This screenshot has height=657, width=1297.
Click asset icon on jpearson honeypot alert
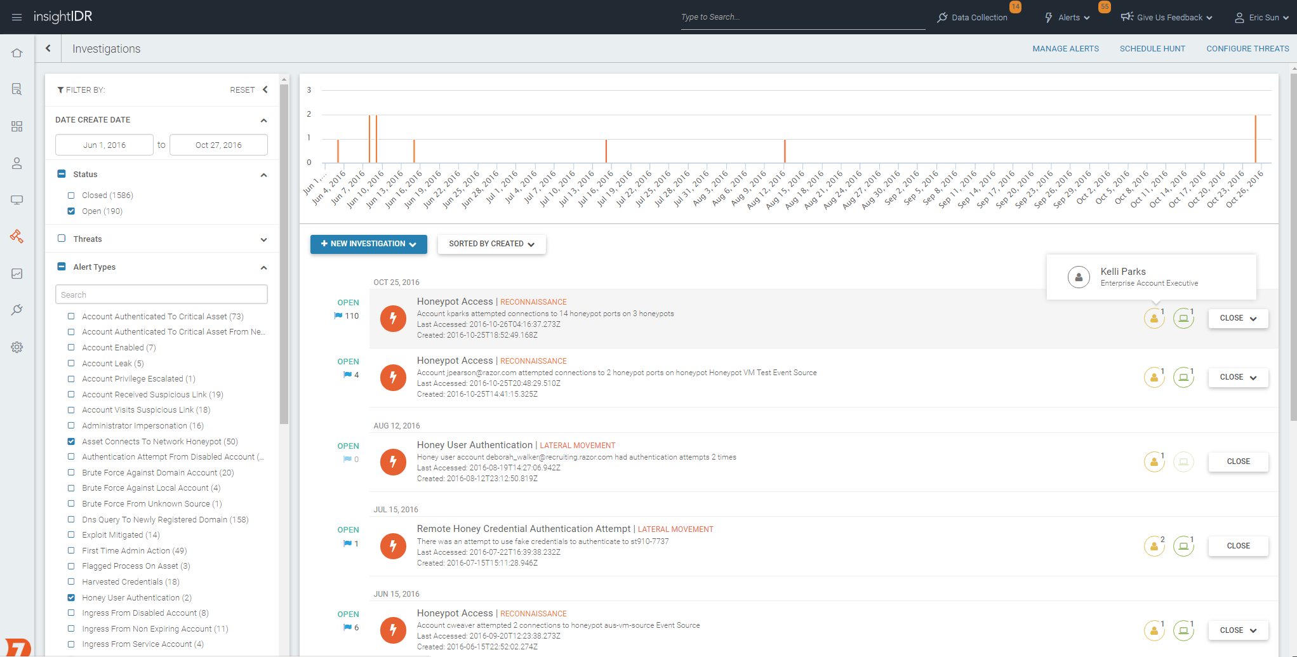[x=1183, y=378]
